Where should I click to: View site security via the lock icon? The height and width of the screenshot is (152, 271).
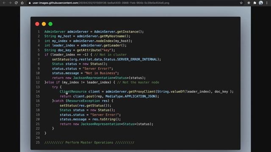pos(30,3)
